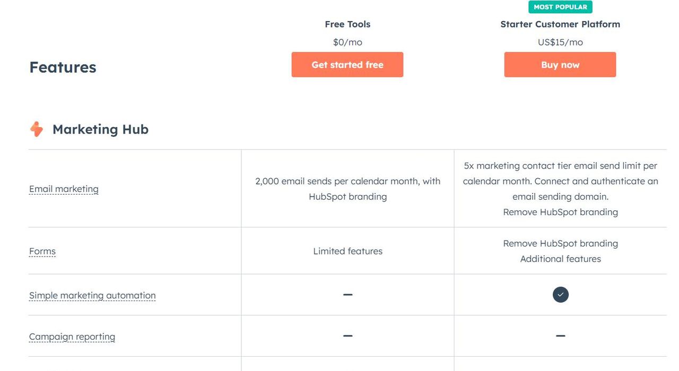Click the Most Popular badge
679x371 pixels.
tap(560, 7)
